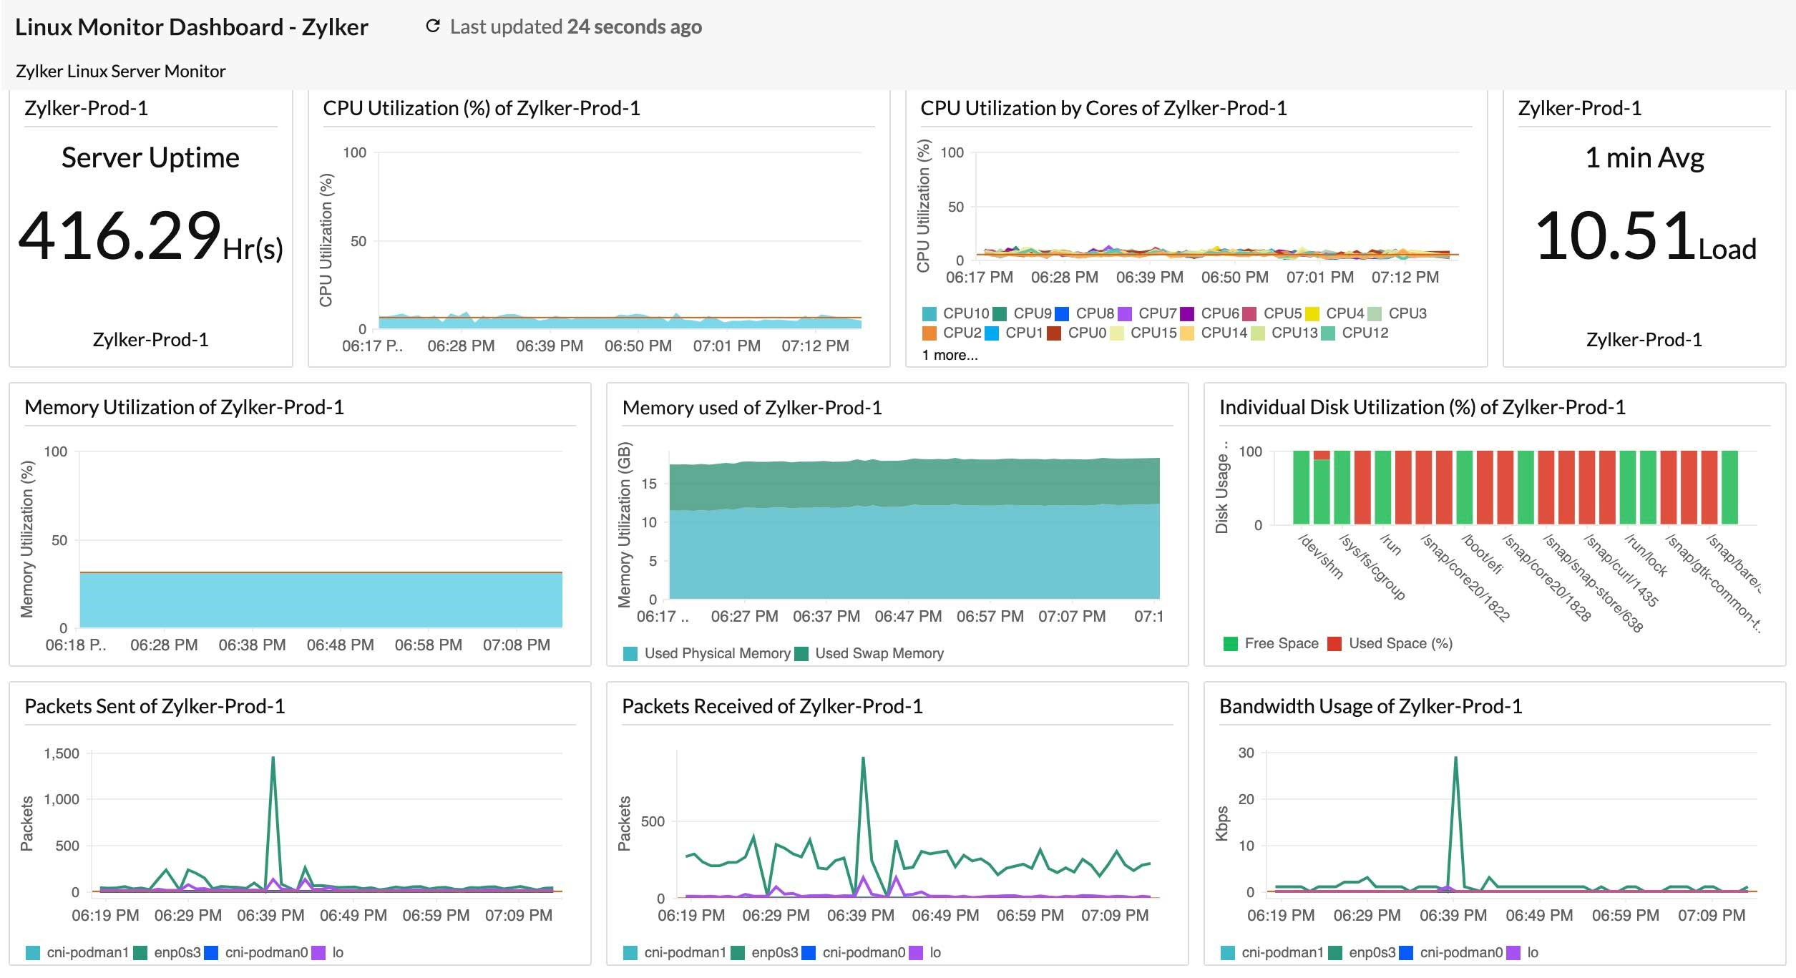Screen dimensions: 1796x978
Task: Select lo in Bandwidth Usage legend
Action: coord(1523,952)
